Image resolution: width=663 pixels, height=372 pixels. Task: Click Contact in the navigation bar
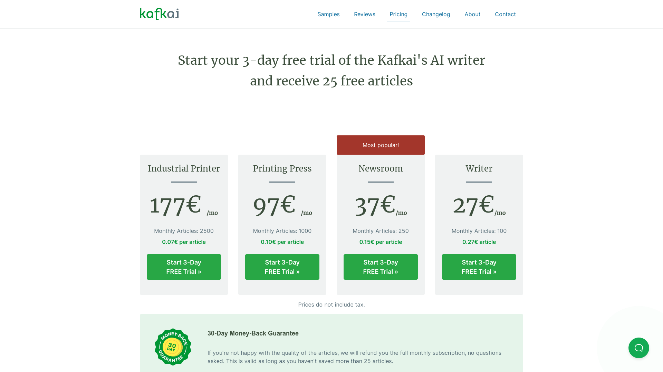pos(506,14)
